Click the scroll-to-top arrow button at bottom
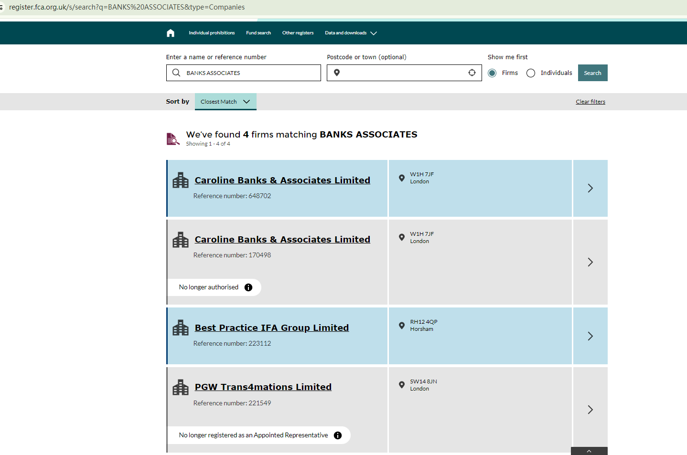The width and height of the screenshot is (687, 455). point(589,451)
